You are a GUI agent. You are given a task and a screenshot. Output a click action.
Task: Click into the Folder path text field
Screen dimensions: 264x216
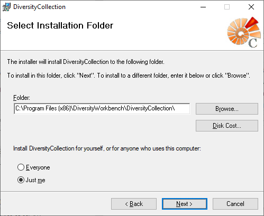coord(102,109)
